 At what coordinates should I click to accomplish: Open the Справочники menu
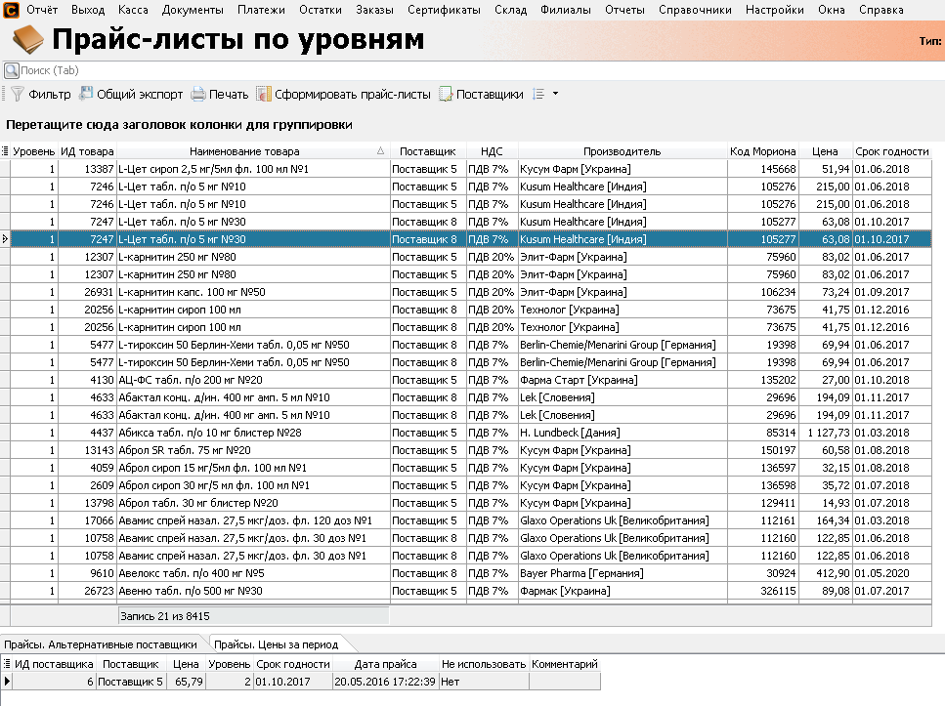[696, 10]
